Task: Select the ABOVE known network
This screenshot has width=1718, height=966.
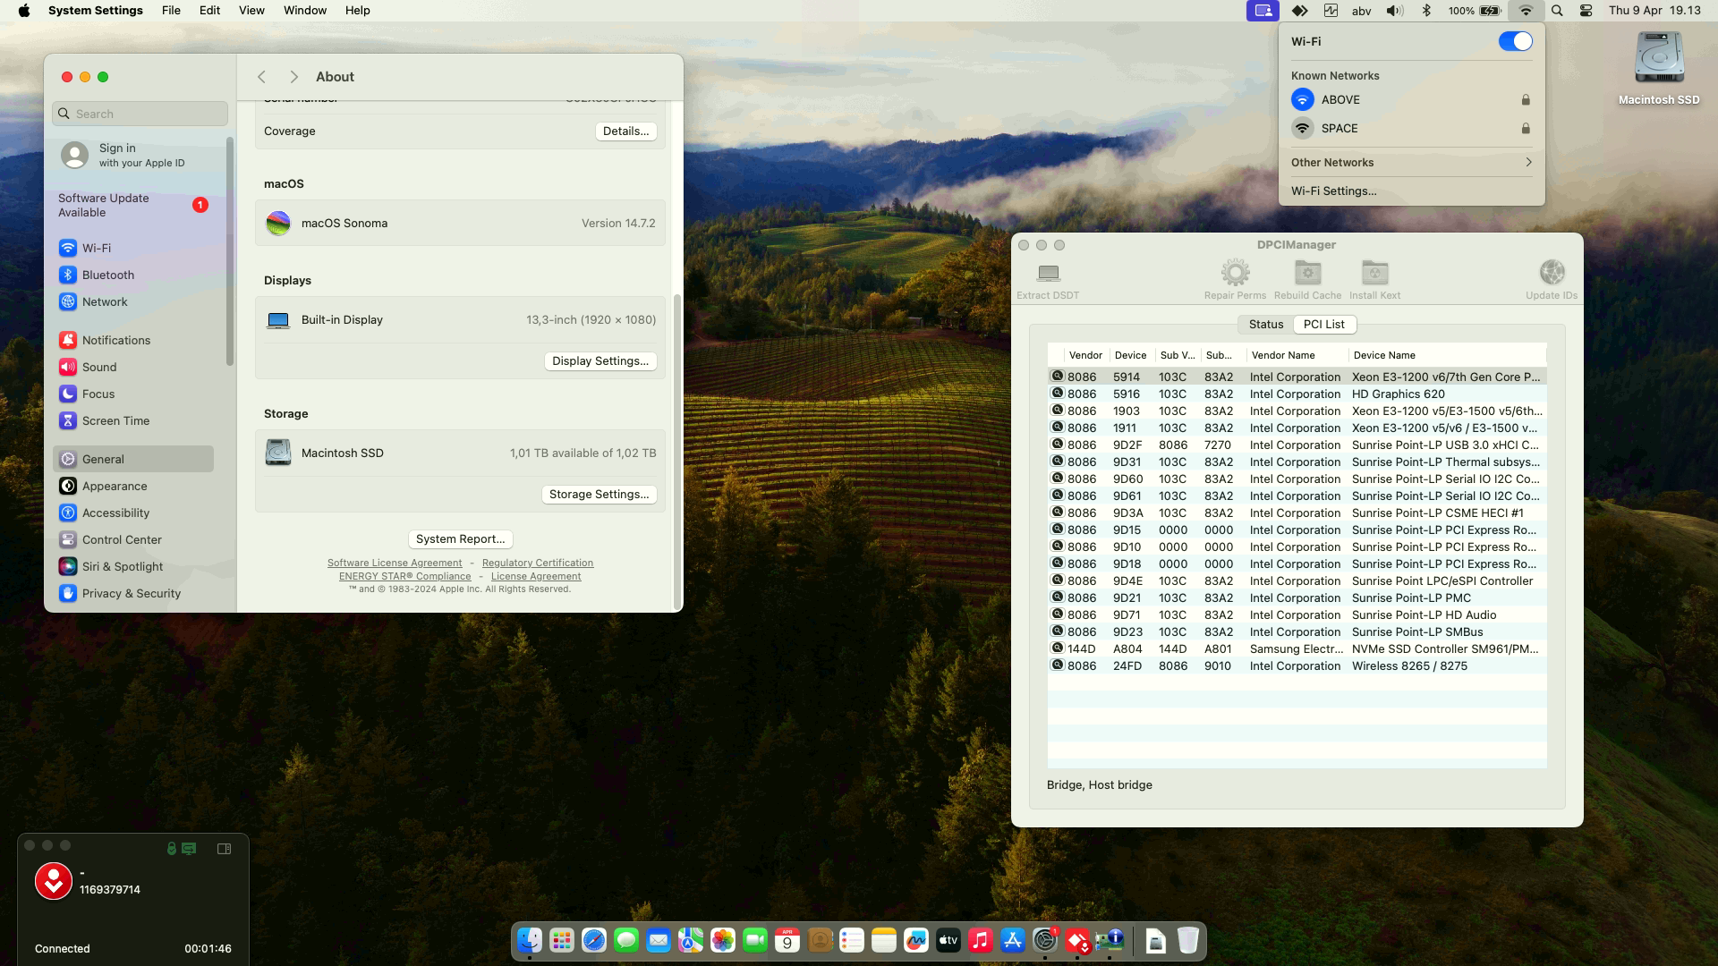Action: (x=1411, y=99)
